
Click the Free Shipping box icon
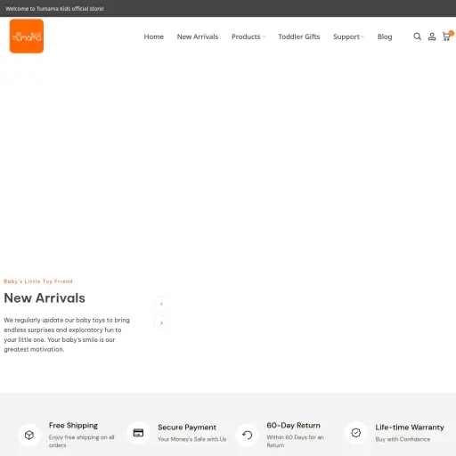click(x=29, y=435)
